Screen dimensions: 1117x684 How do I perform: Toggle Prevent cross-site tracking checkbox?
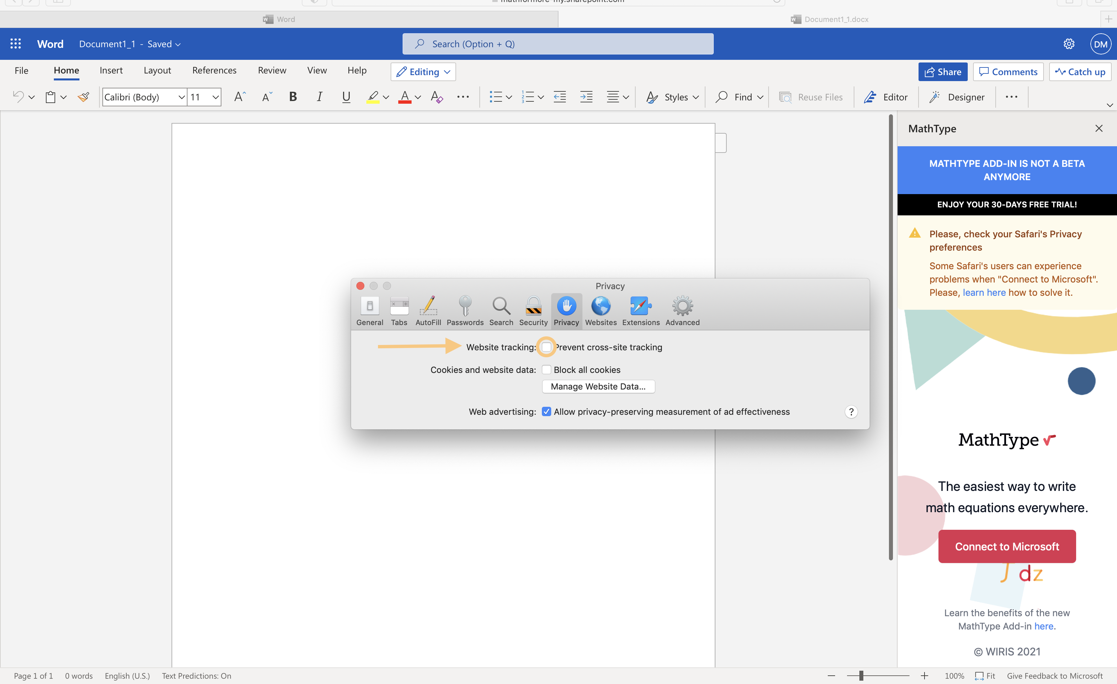[546, 347]
